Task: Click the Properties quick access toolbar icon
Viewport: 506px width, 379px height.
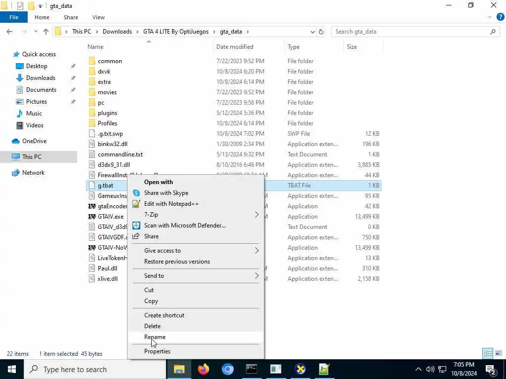Action: point(20,5)
